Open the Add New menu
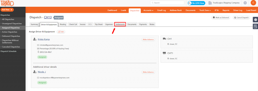 click(x=7, y=10)
